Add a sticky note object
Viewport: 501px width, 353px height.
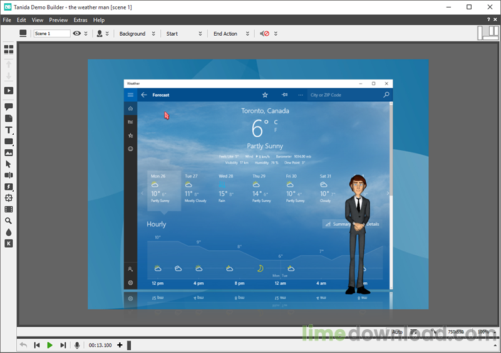pyautogui.click(x=9, y=119)
